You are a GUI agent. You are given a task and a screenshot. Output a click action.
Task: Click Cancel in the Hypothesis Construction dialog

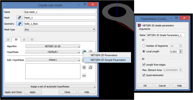[162, 86]
